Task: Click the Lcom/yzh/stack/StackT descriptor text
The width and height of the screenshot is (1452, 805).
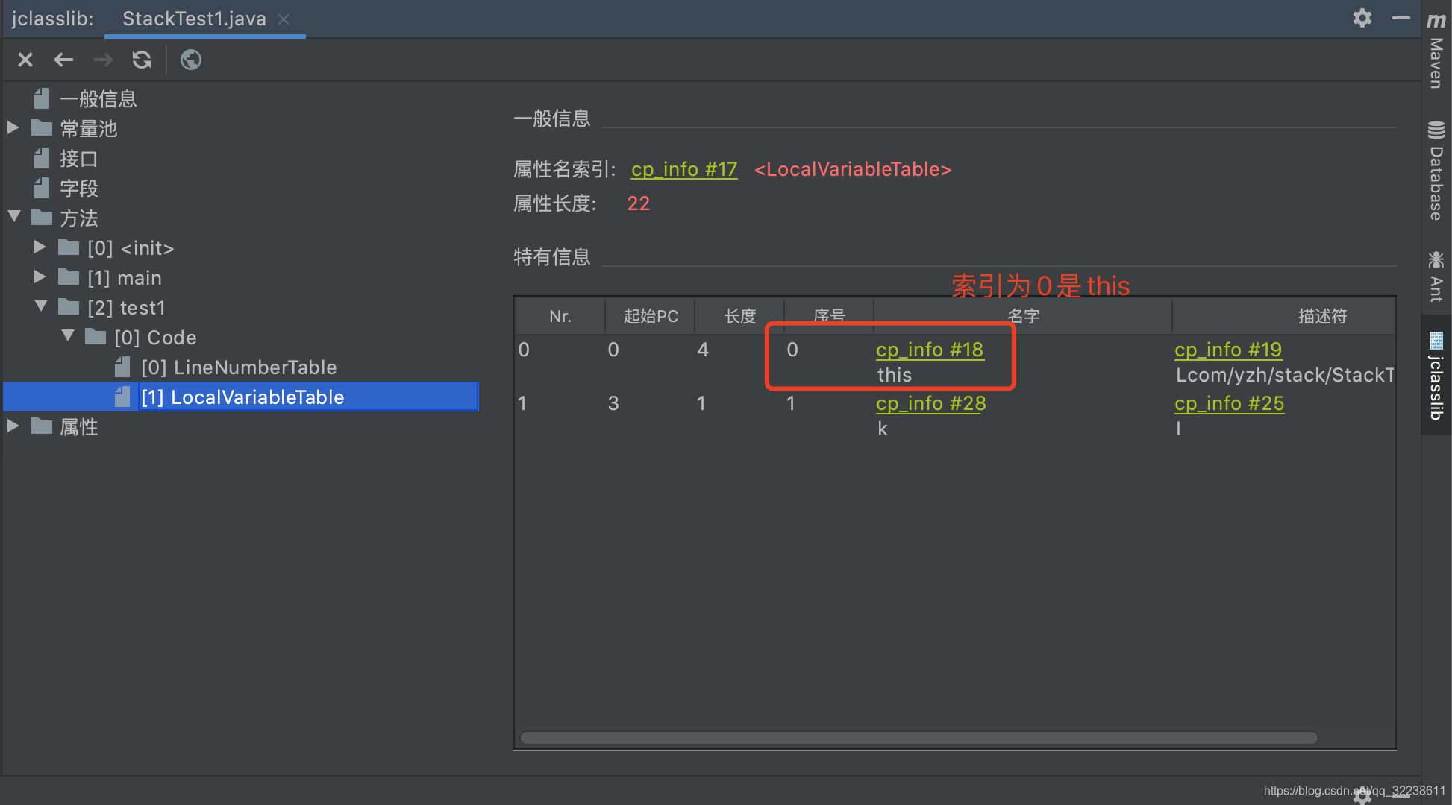Action: pyautogui.click(x=1285, y=375)
